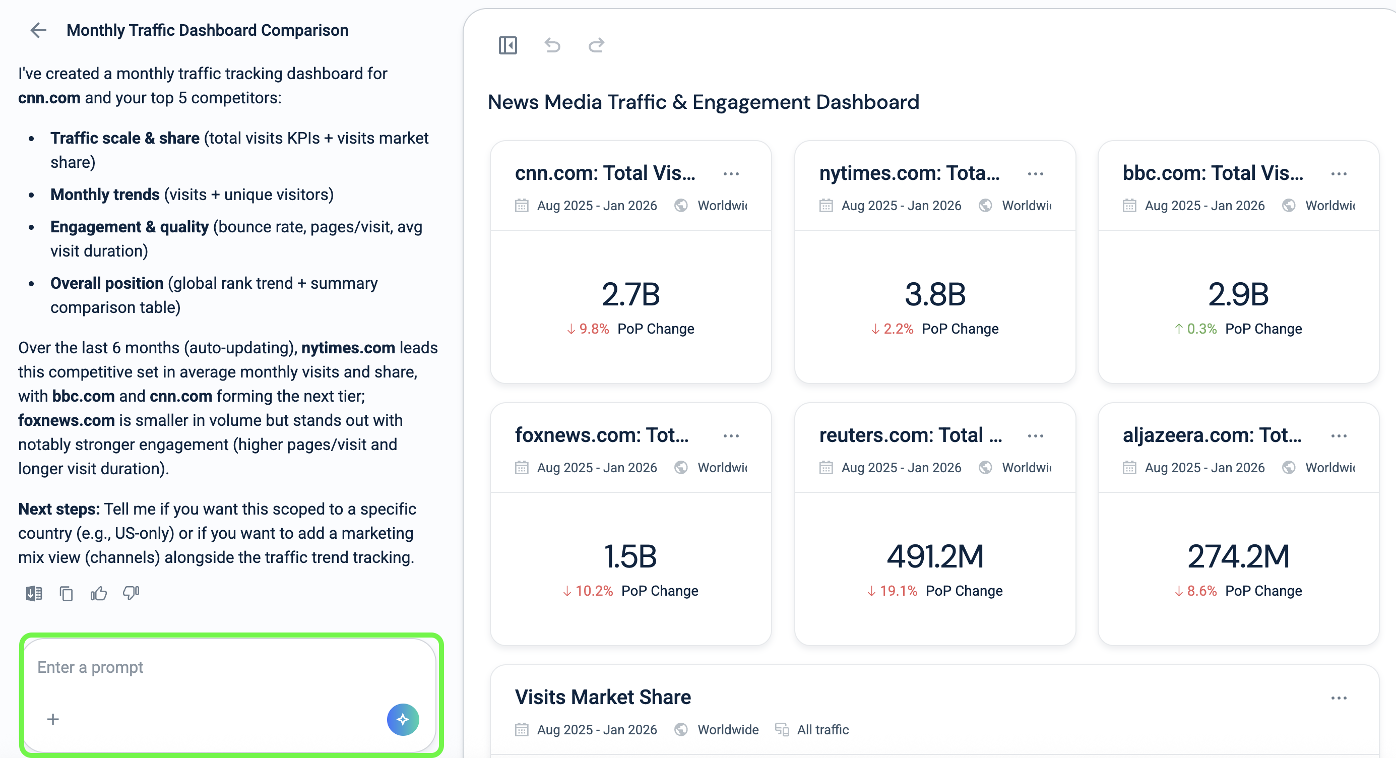Screen dimensions: 1396x758
Task: Click the nytimes.com: Tota... card title
Action: coord(909,173)
